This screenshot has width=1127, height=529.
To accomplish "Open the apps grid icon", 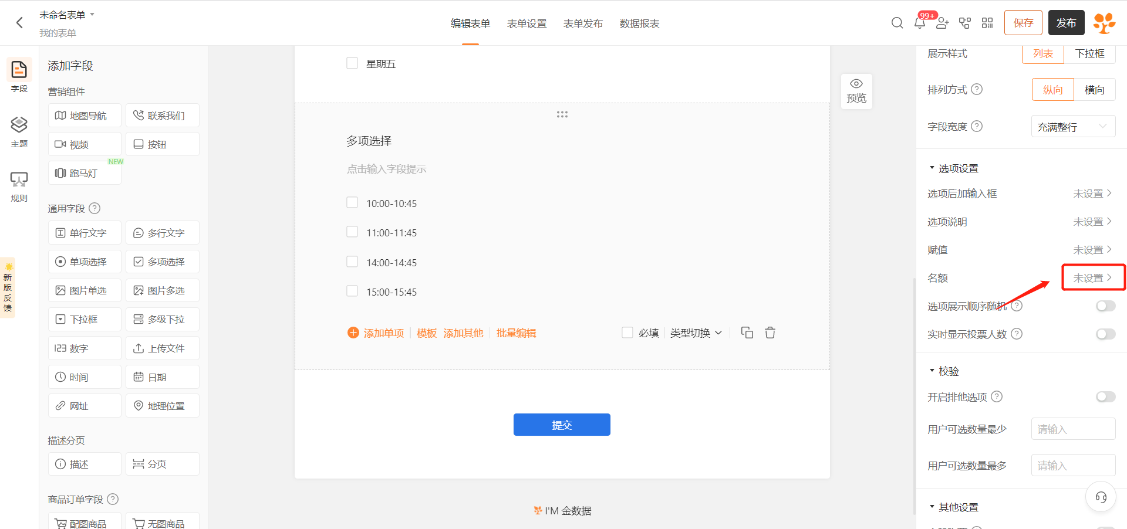I will click(987, 23).
